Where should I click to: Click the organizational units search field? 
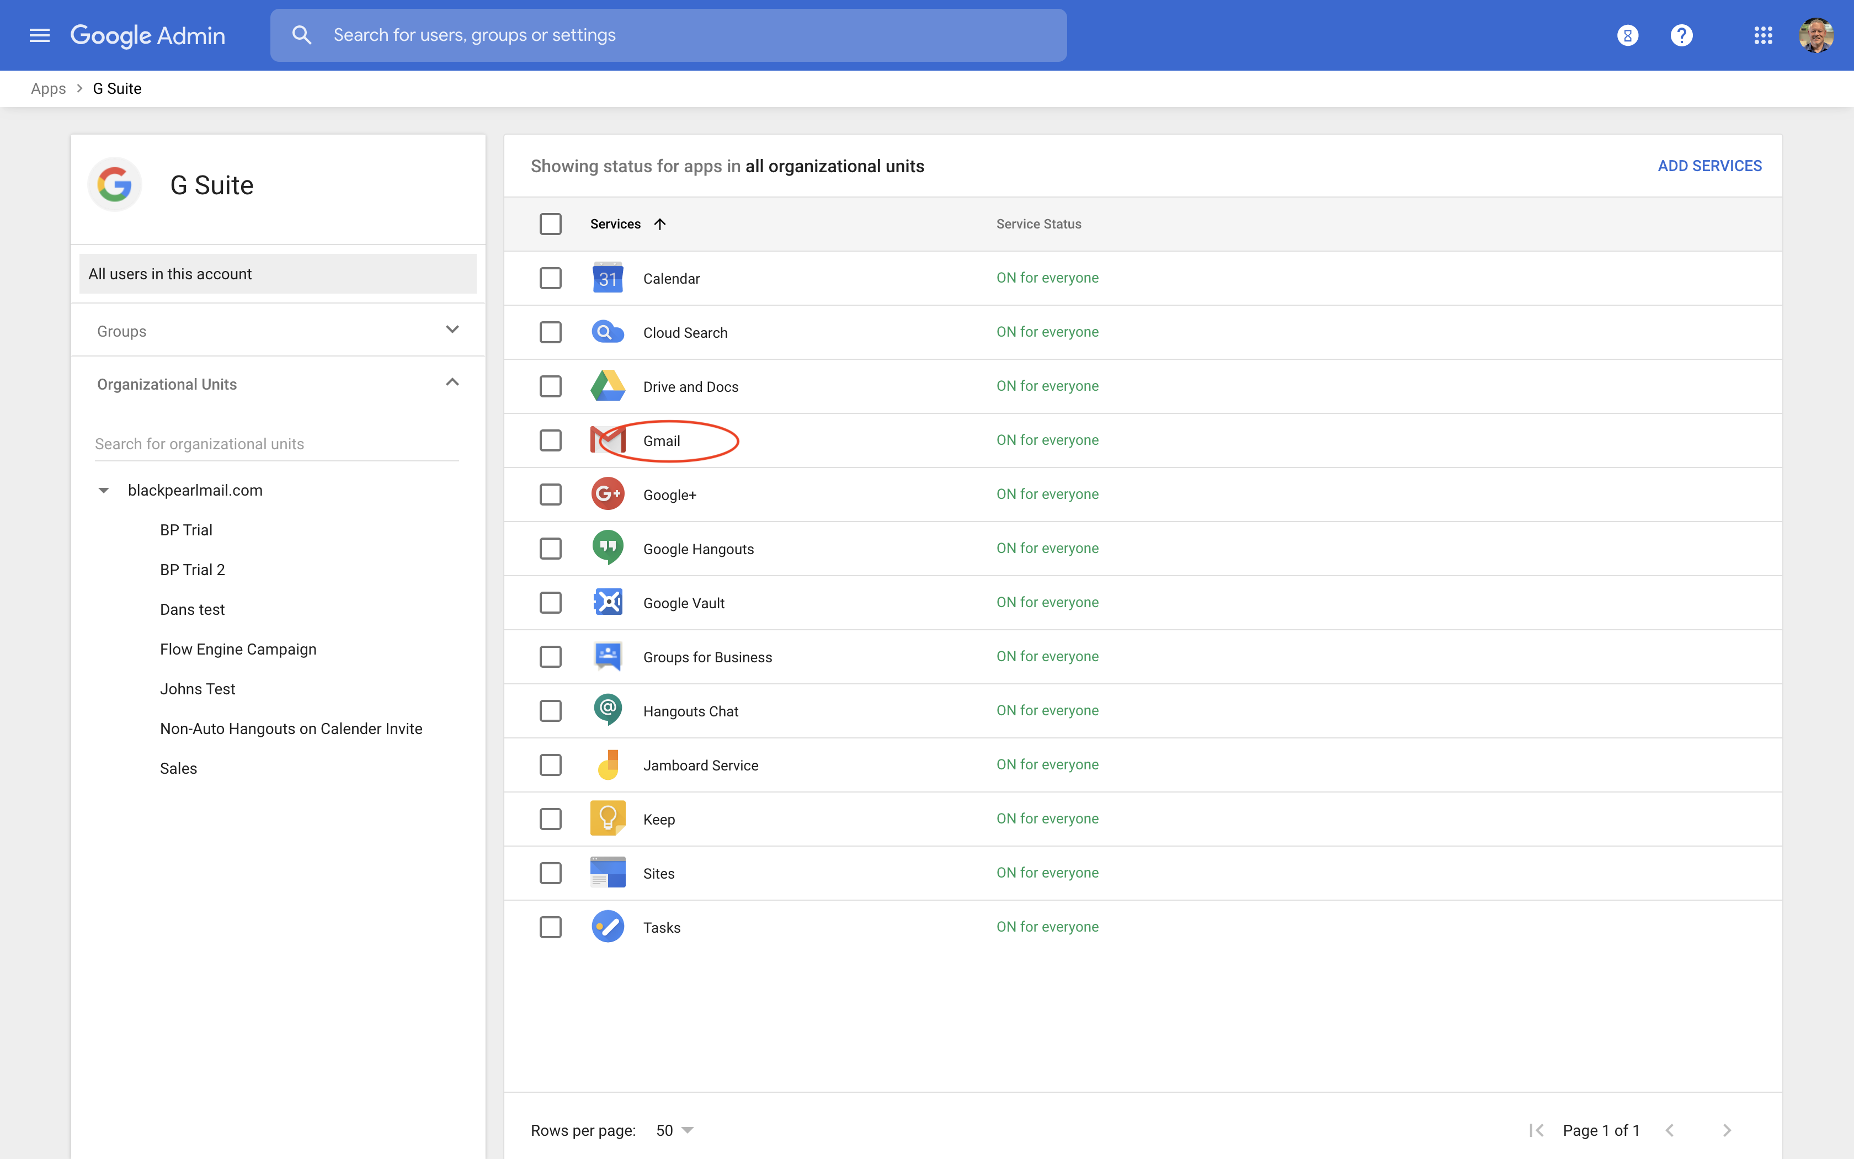pyautogui.click(x=276, y=444)
